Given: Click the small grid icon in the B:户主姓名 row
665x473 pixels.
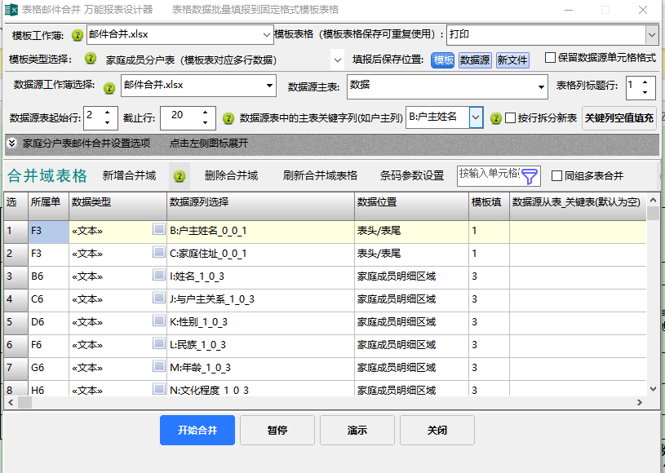Looking at the screenshot, I should tap(158, 230).
